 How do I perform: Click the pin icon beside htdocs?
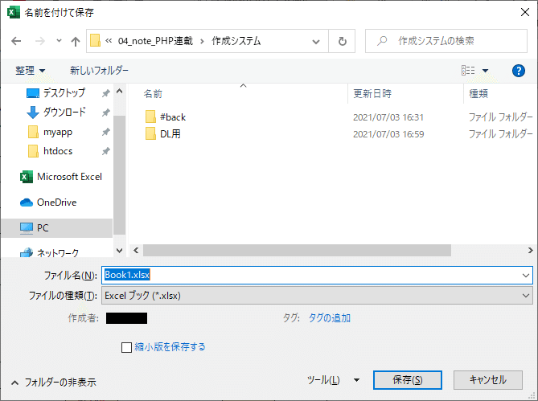(x=105, y=151)
